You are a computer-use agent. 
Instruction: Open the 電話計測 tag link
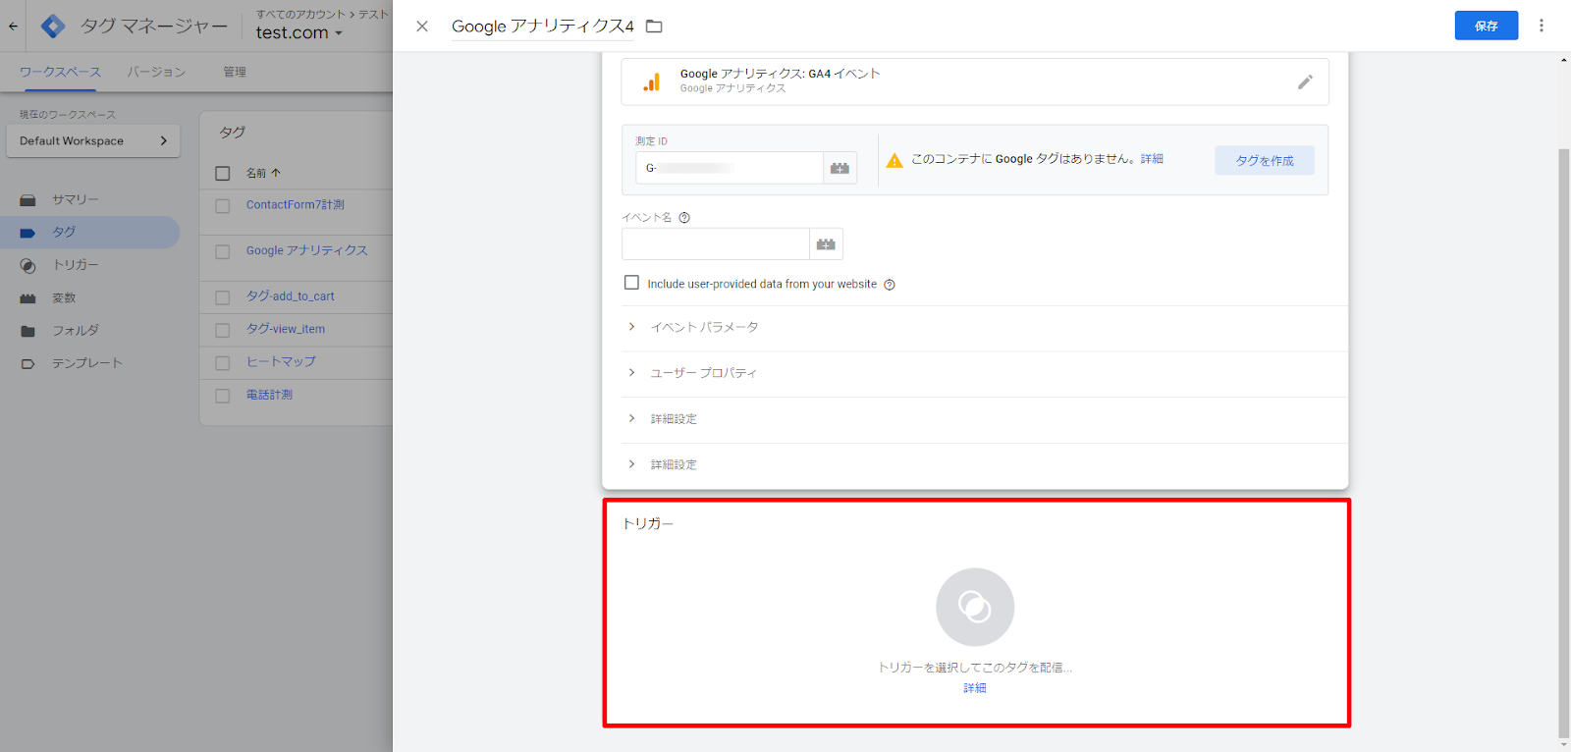[x=269, y=395]
